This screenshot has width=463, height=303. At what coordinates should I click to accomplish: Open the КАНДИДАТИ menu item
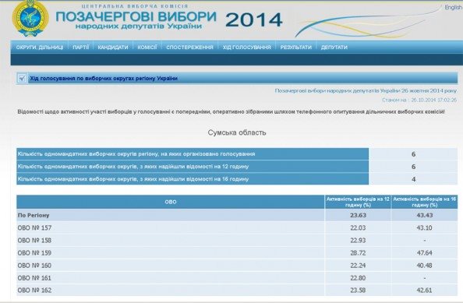tap(113, 48)
